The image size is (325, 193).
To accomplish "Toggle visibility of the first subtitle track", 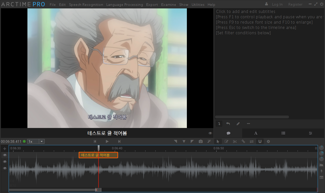I will tap(5, 155).
